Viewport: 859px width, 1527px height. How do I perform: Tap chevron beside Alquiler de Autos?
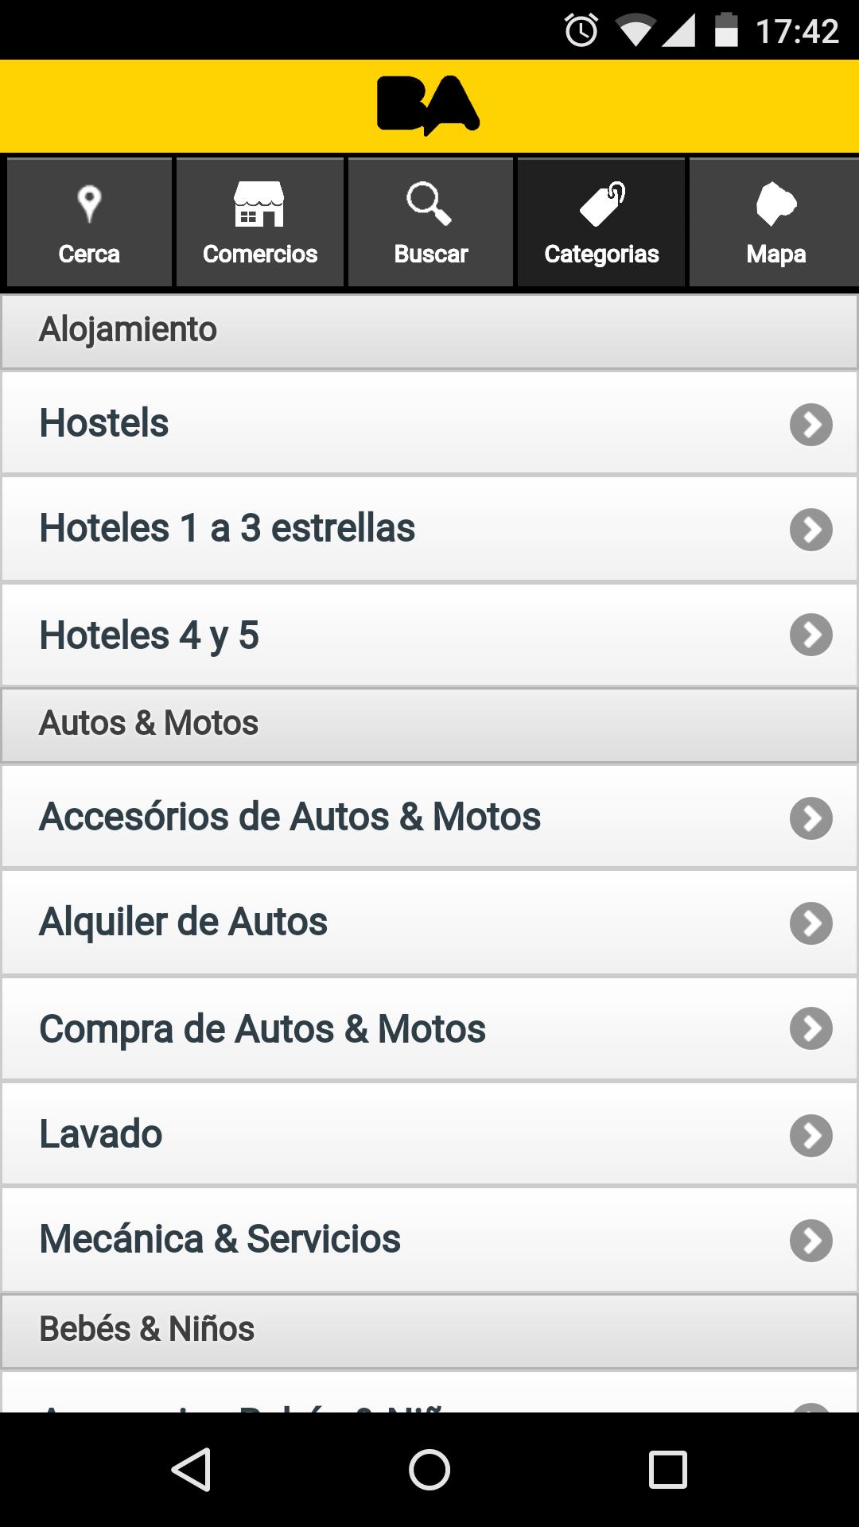pyautogui.click(x=810, y=923)
